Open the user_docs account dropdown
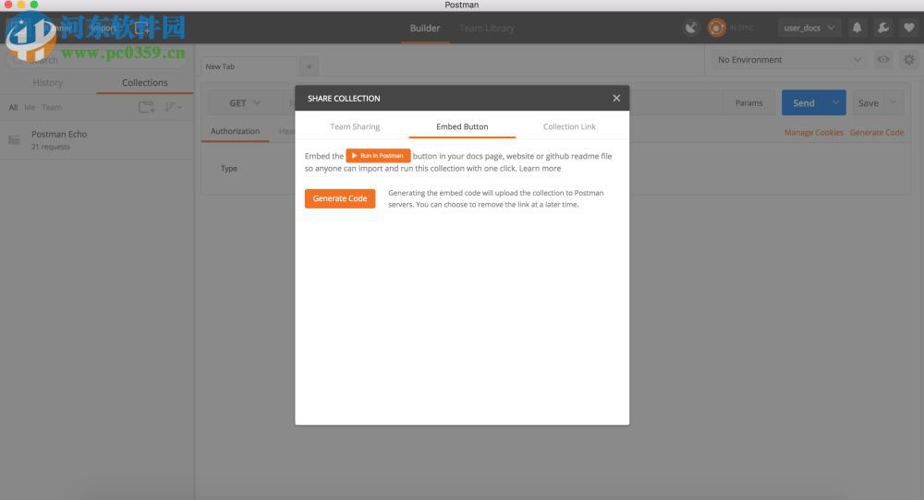The width and height of the screenshot is (924, 500). point(809,28)
